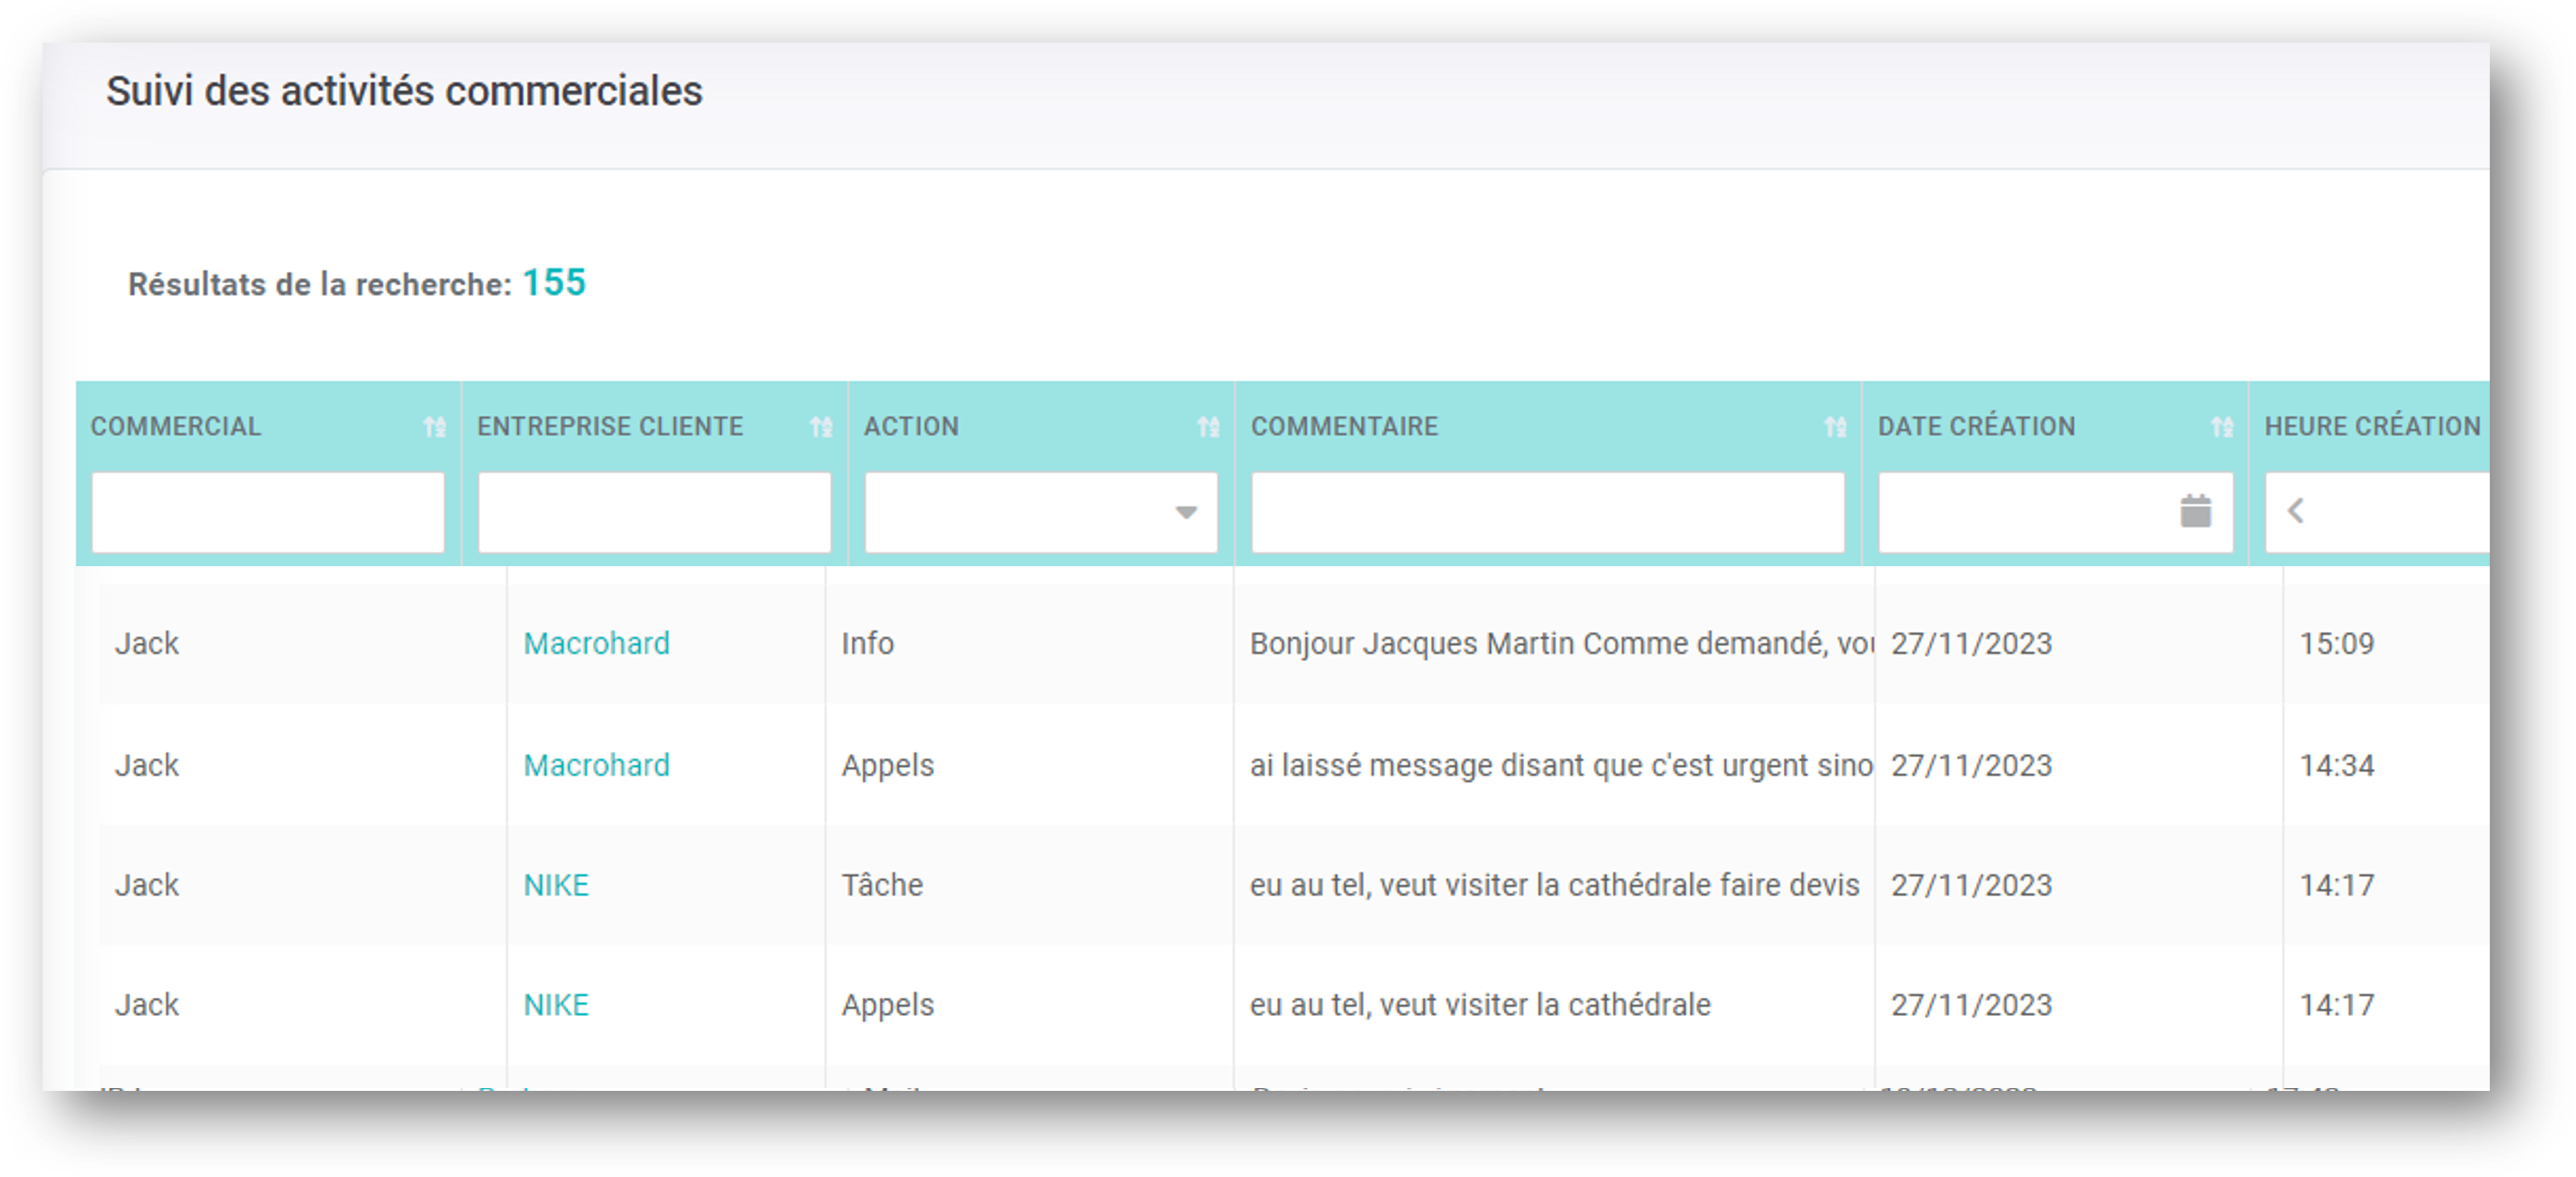Image resolution: width=2576 pixels, height=1177 pixels.
Task: Click the search results count 155
Action: click(x=554, y=283)
